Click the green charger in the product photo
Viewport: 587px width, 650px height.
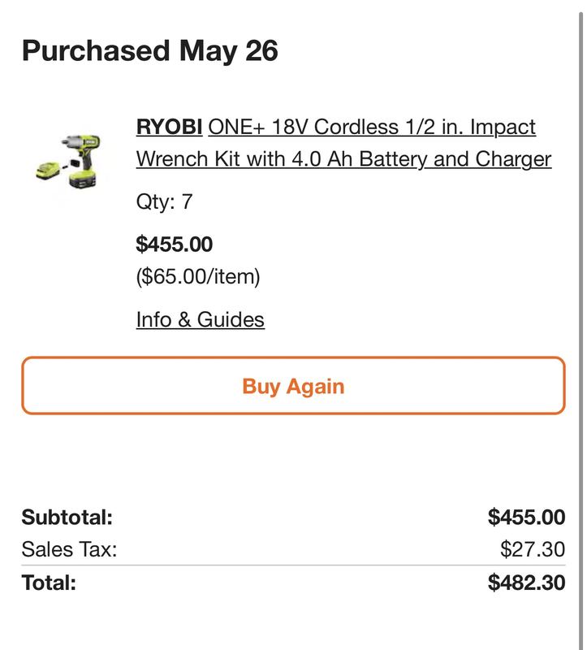(x=48, y=171)
